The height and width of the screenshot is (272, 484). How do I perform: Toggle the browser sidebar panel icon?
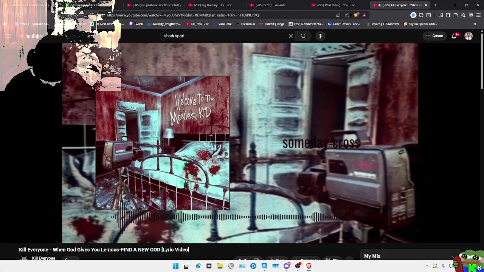pyautogui.click(x=448, y=15)
